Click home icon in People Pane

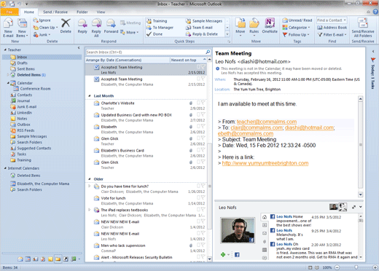(265, 217)
